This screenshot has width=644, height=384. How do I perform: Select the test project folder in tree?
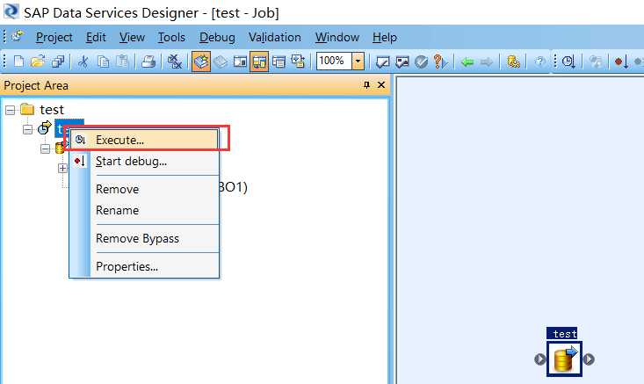51,110
